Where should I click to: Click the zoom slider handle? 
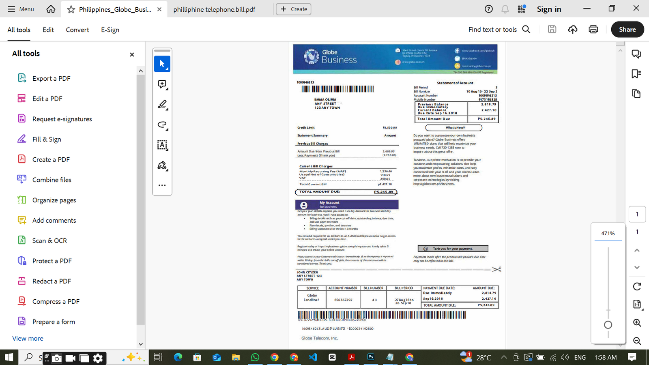608,325
